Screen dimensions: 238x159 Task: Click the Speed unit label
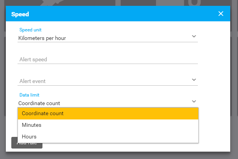tap(30, 30)
